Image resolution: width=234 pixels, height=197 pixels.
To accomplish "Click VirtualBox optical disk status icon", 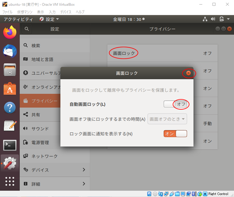I will (x=155, y=194).
